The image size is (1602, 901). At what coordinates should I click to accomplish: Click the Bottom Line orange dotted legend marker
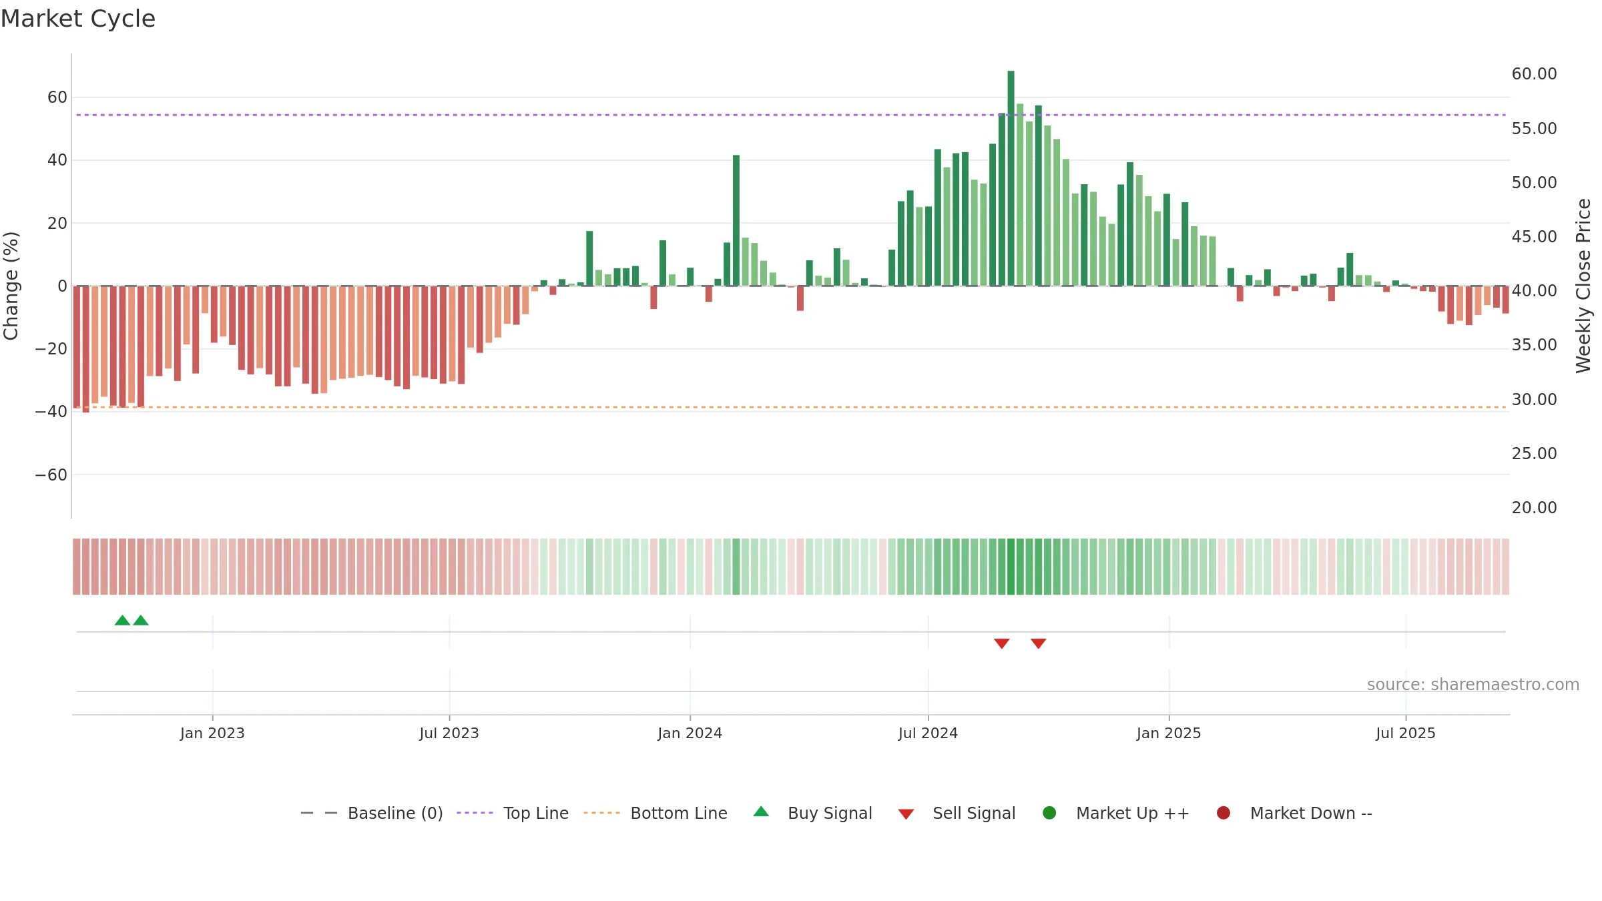pos(601,813)
